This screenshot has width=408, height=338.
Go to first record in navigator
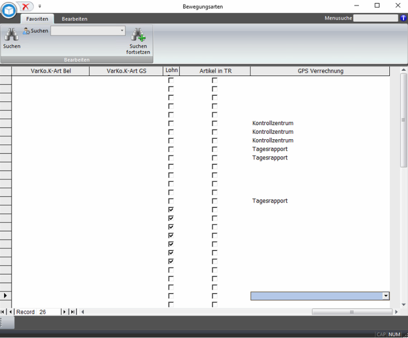(x=4, y=312)
